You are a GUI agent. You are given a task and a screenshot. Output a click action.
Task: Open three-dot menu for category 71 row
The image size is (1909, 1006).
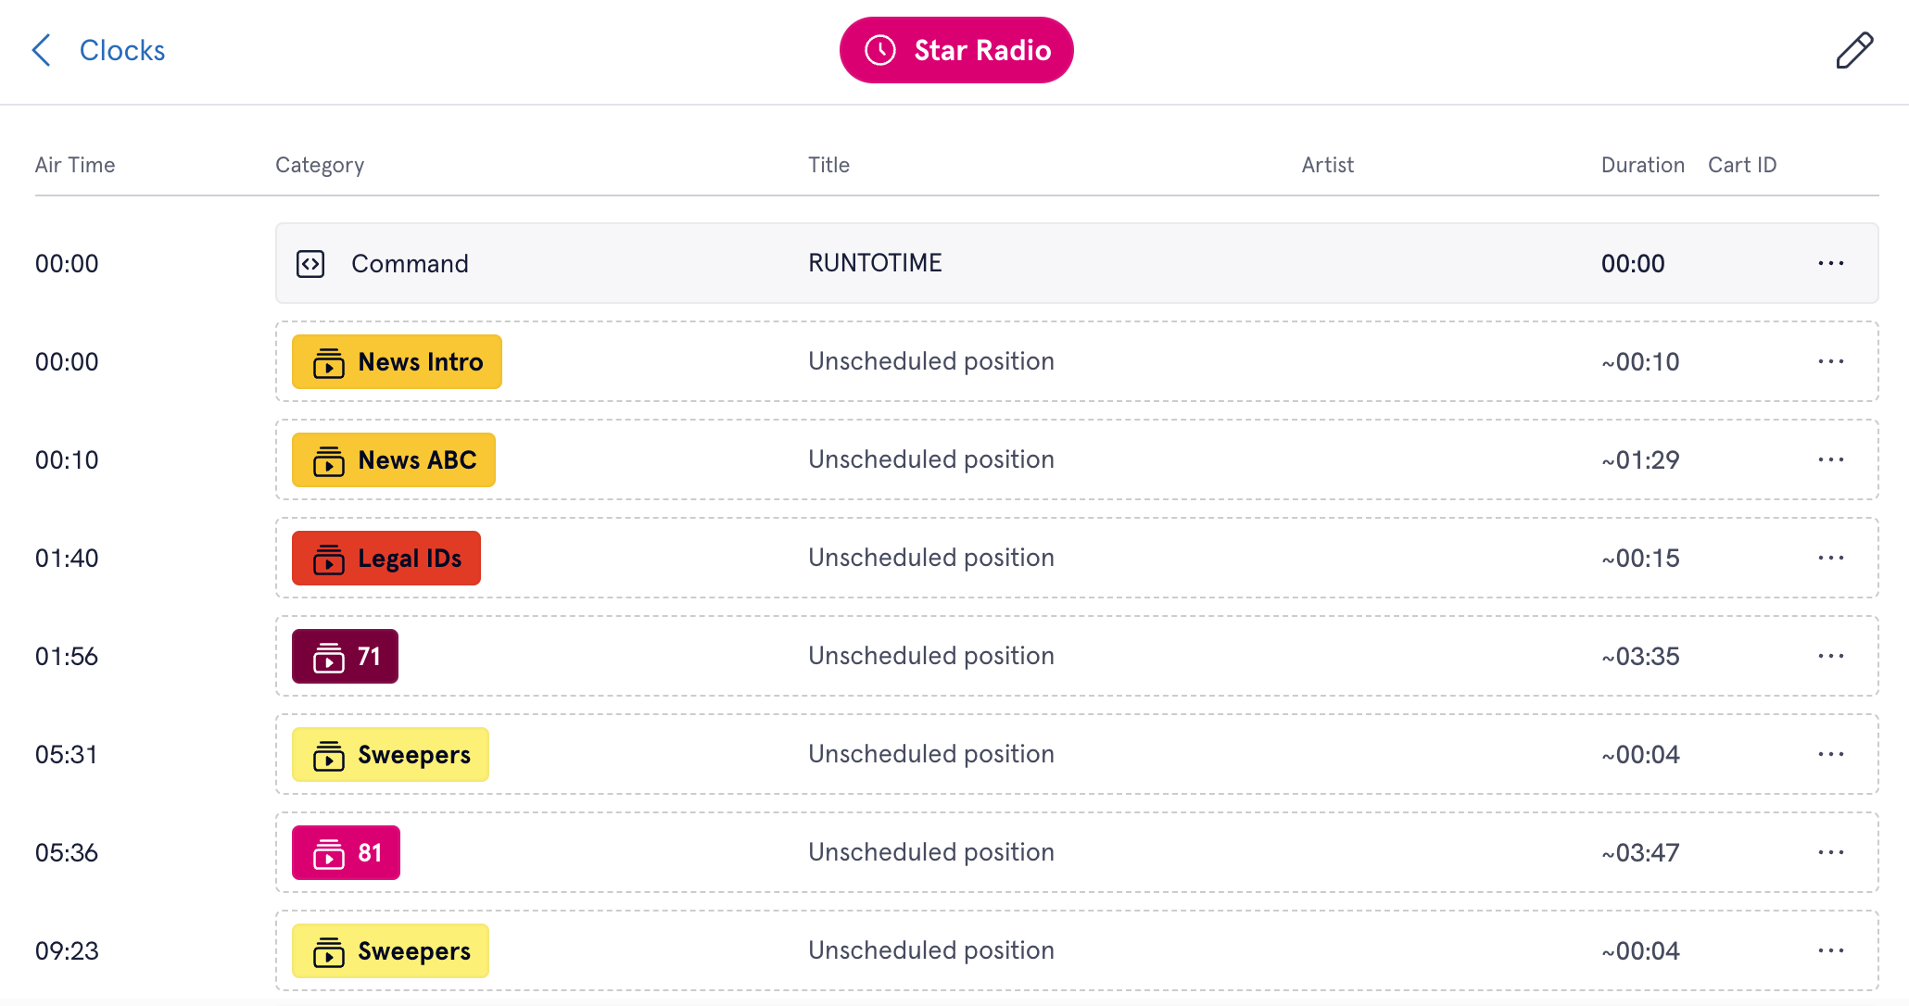(1831, 657)
